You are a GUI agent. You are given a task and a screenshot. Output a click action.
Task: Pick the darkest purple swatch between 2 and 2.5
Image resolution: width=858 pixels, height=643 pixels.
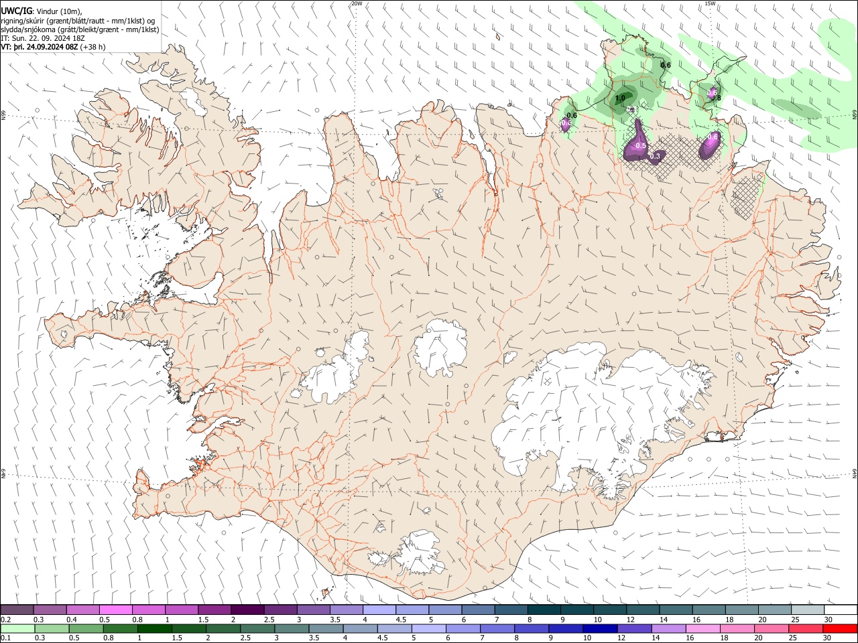pyautogui.click(x=247, y=610)
